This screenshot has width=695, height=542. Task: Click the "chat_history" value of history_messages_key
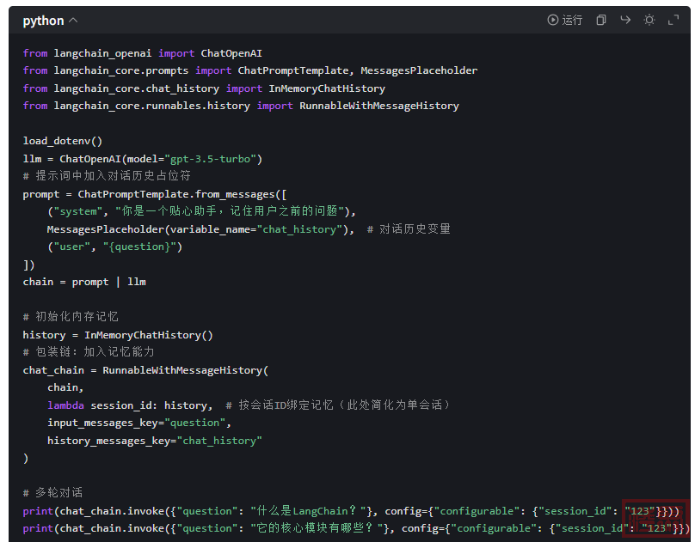point(219,441)
